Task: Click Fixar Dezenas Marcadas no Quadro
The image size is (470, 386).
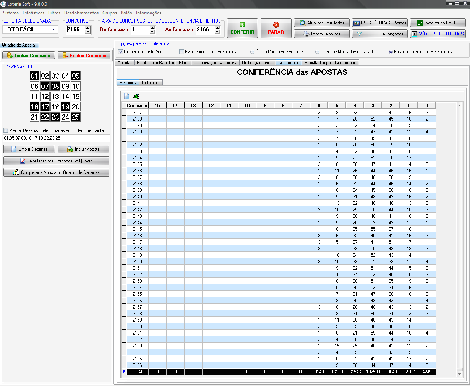Action: (x=56, y=161)
